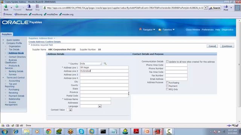Open the orange flower app in taskbar
This screenshot has height=135, width=241.
70,132
